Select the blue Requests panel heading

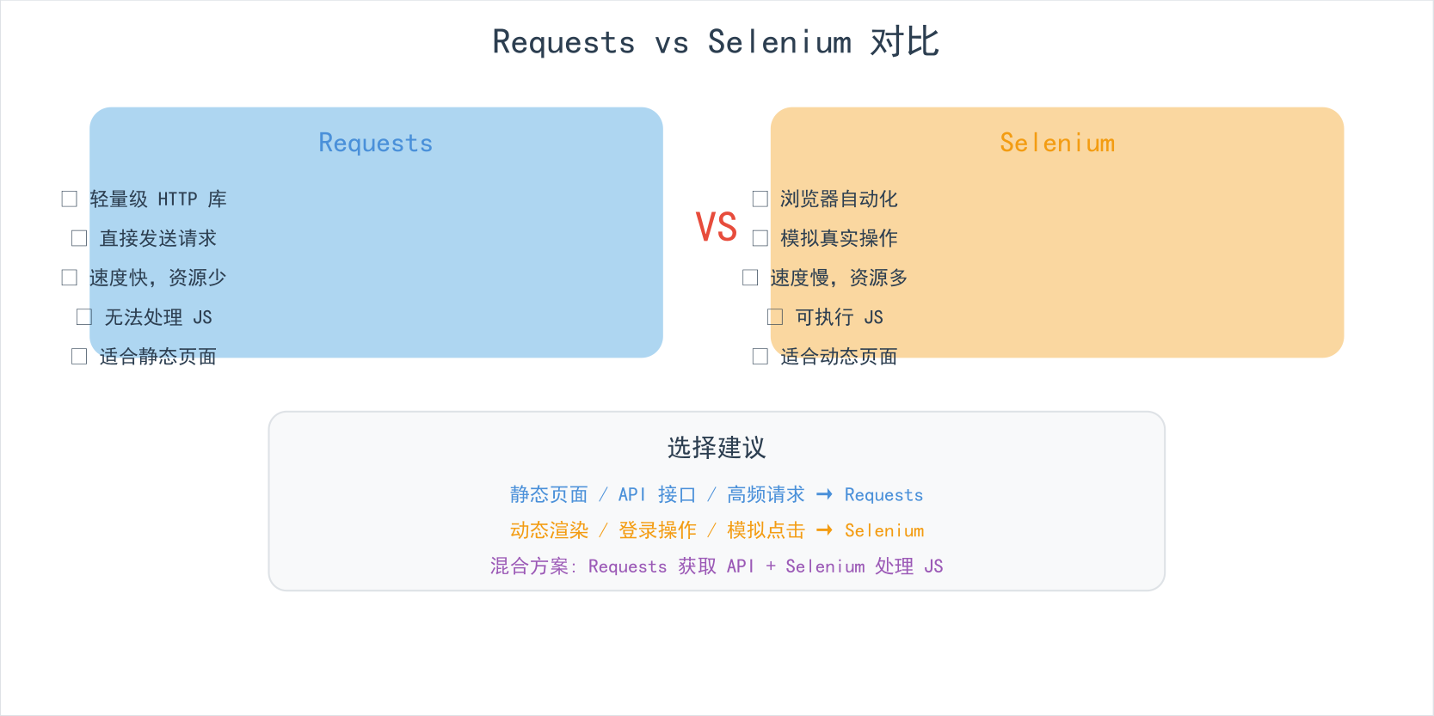(376, 143)
